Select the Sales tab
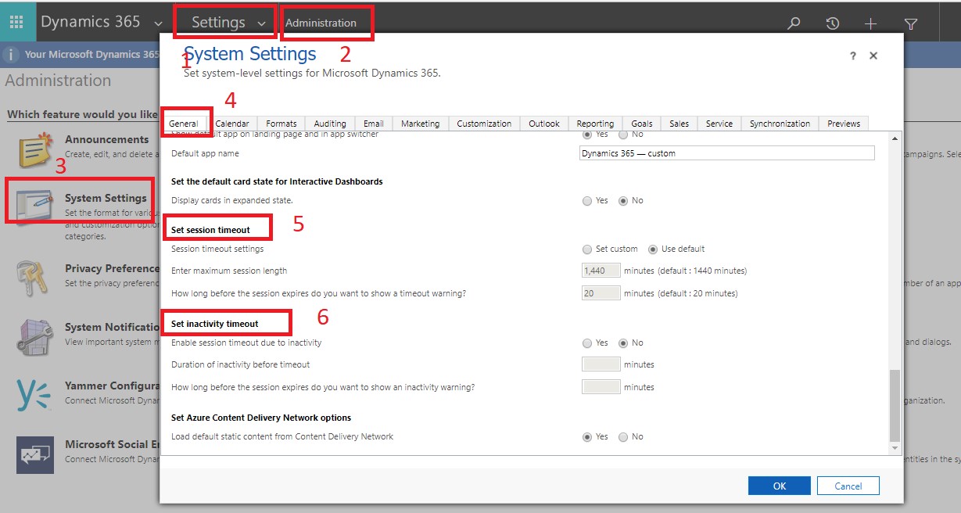The height and width of the screenshot is (513, 961). 680,124
